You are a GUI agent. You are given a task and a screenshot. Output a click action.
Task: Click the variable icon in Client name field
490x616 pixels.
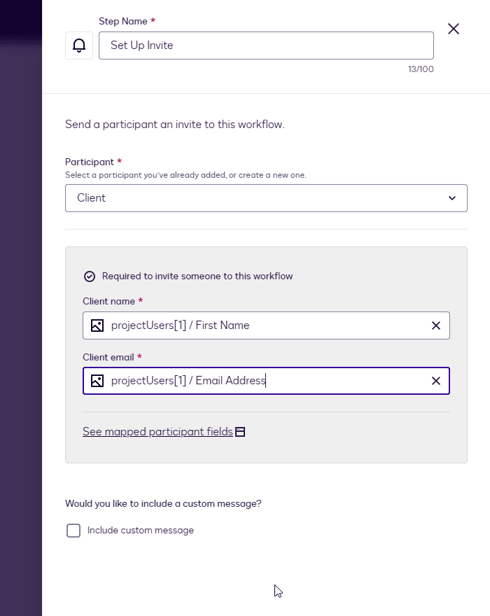click(x=97, y=325)
